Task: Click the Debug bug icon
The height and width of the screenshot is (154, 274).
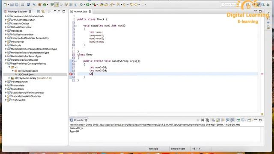Action: click(81, 5)
